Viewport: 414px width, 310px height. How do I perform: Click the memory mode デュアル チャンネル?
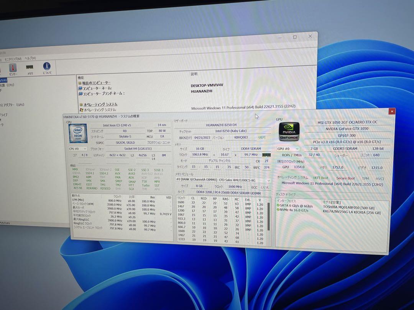[219, 161]
